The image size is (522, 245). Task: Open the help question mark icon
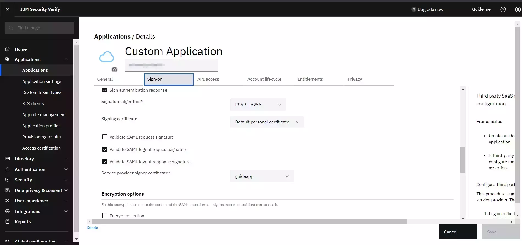pyautogui.click(x=503, y=9)
